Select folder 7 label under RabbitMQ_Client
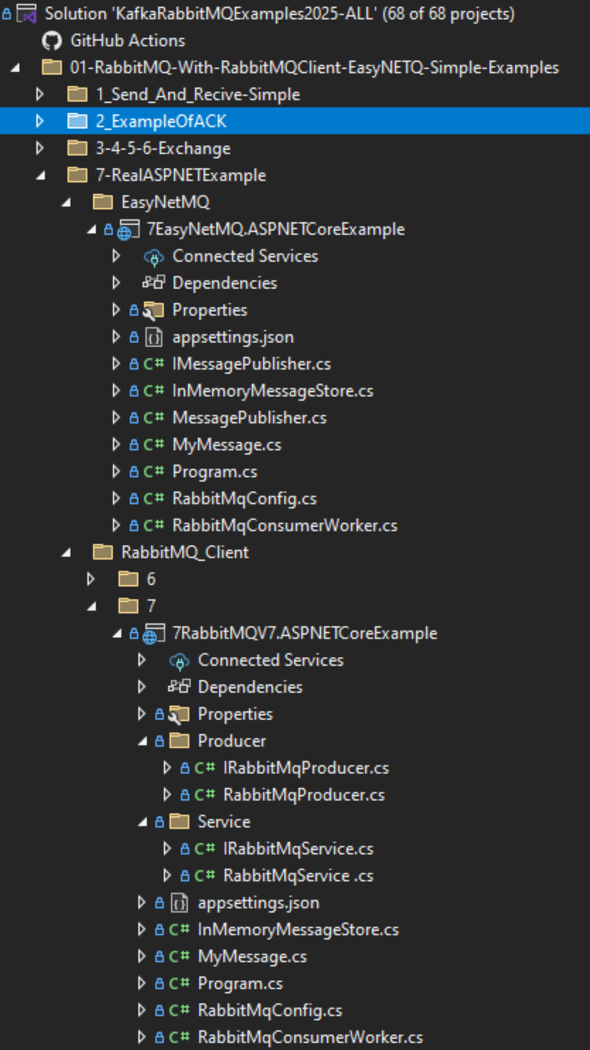 tap(151, 606)
